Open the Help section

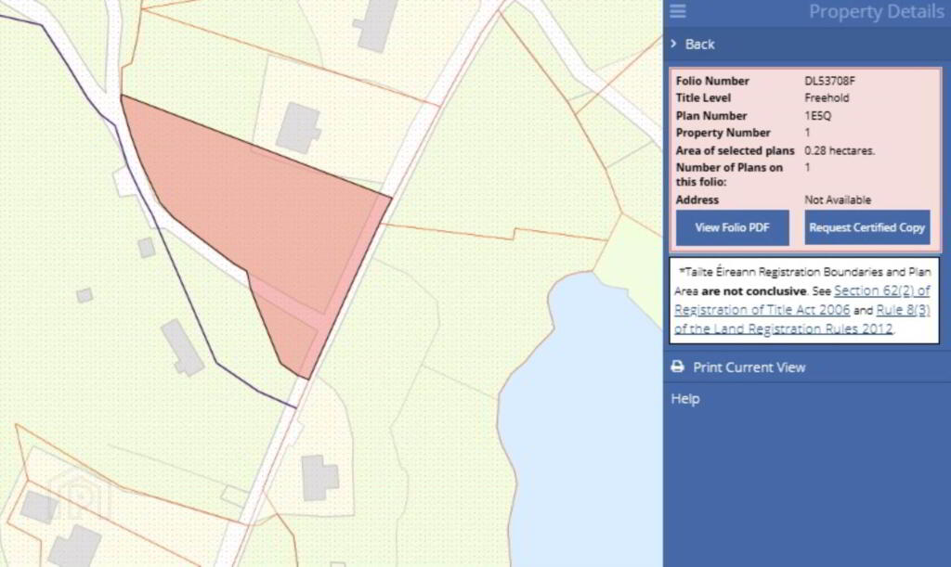pyautogui.click(x=685, y=399)
